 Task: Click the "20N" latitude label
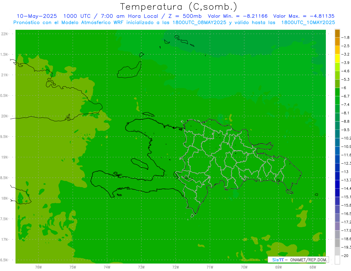[x=5, y=116]
